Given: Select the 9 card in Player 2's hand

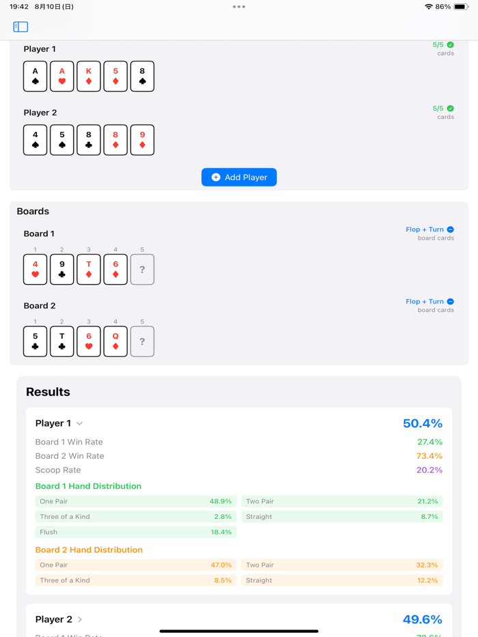Looking at the screenshot, I should tap(141, 139).
